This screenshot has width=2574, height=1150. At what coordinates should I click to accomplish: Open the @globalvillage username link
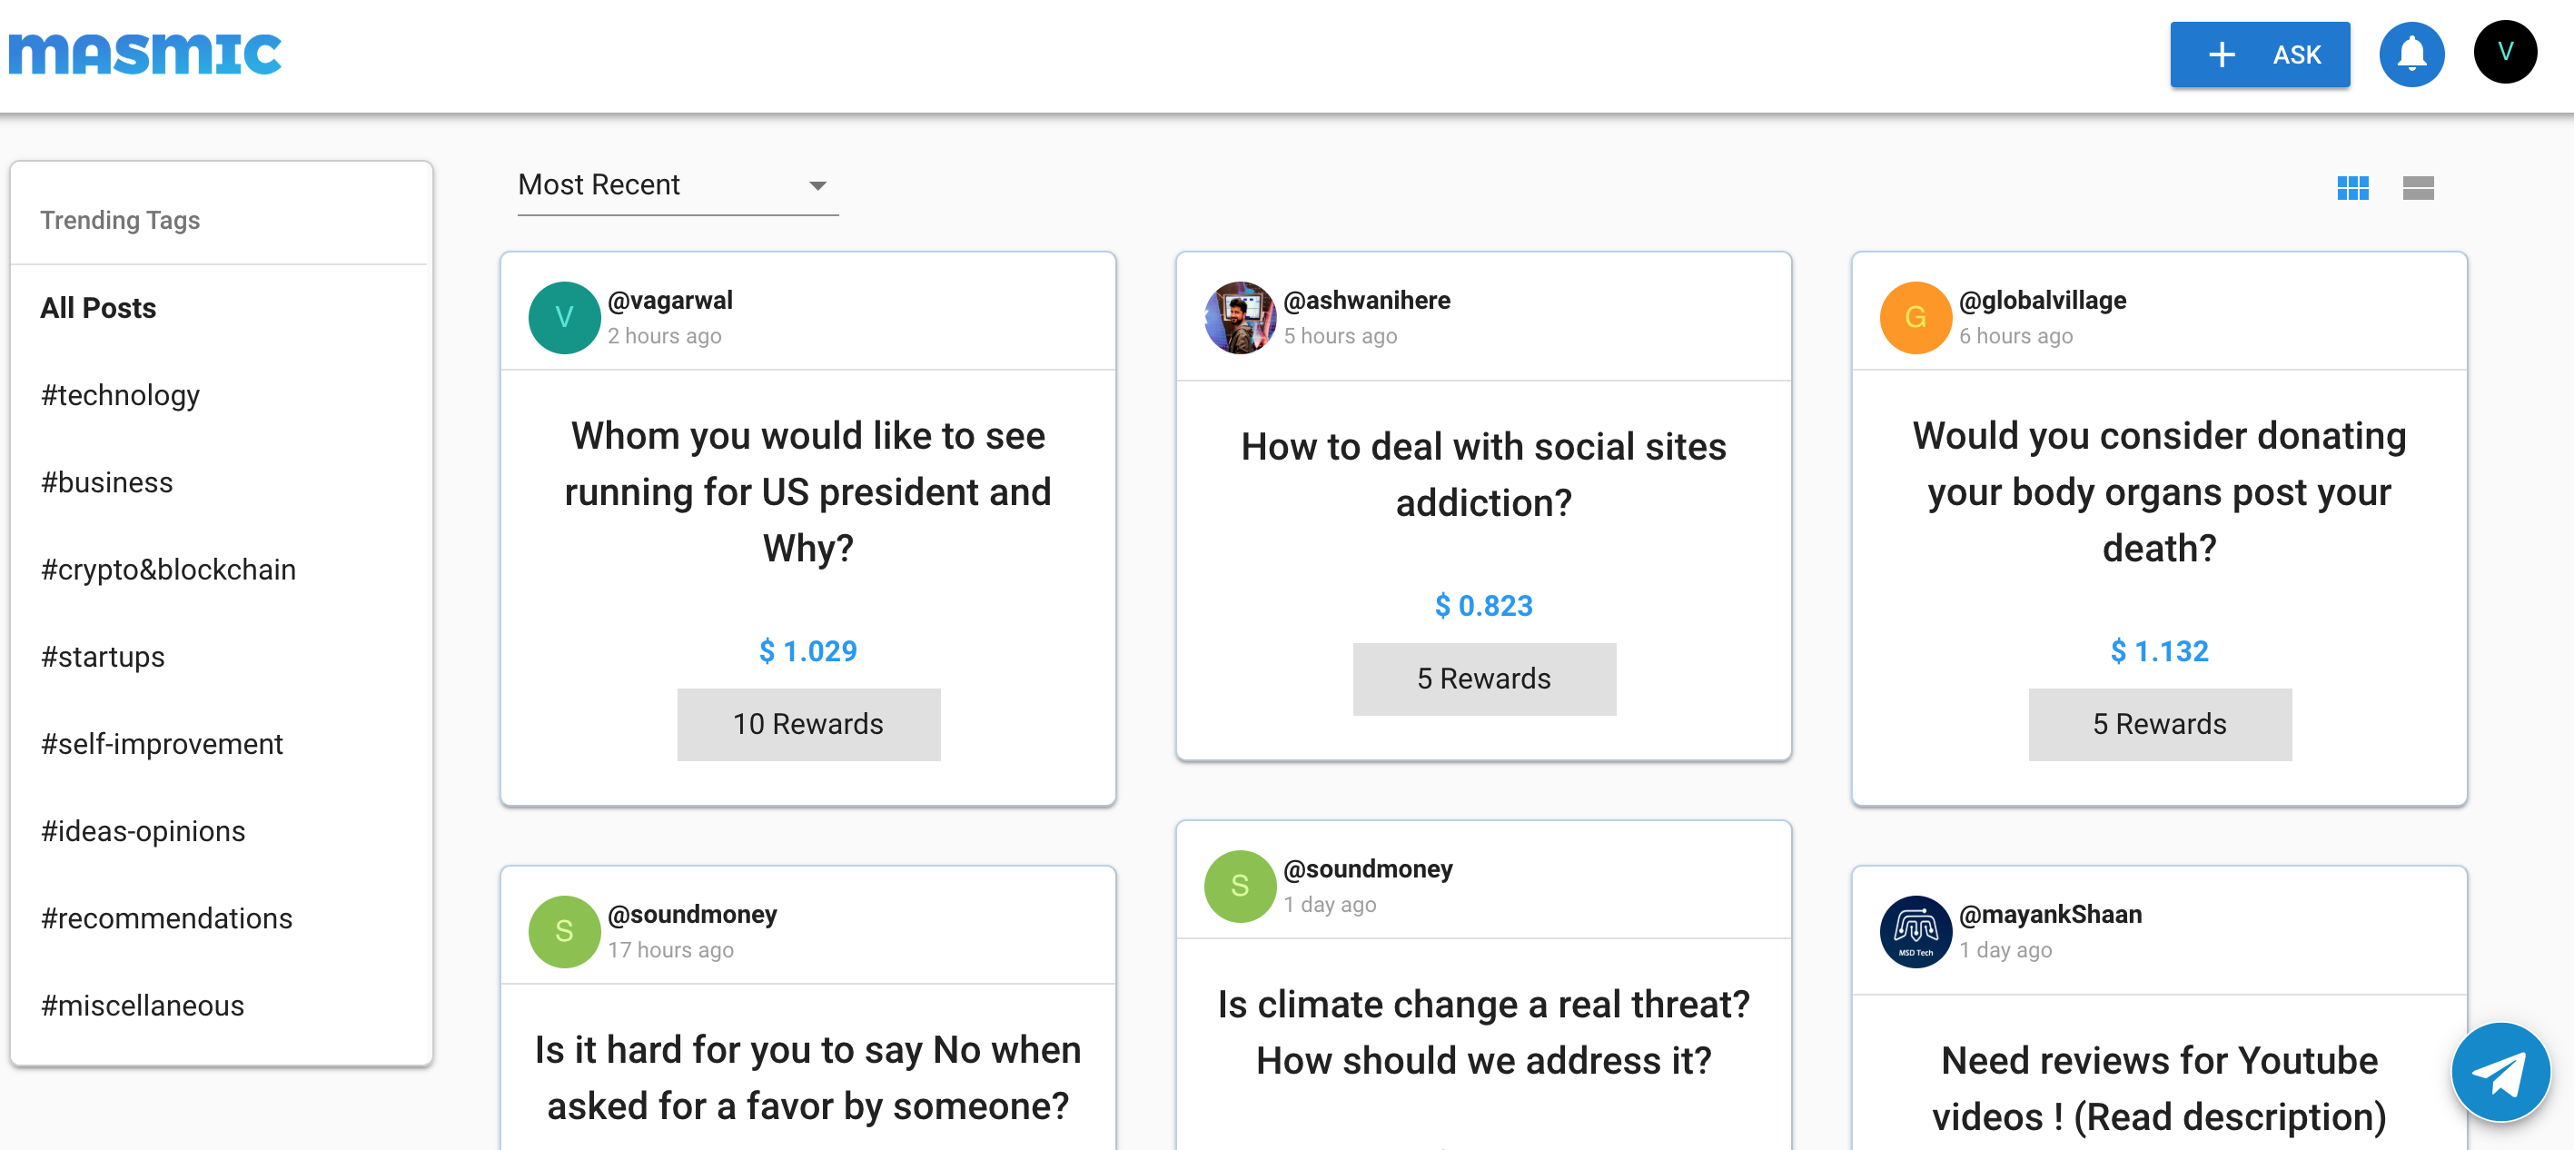(x=2042, y=300)
